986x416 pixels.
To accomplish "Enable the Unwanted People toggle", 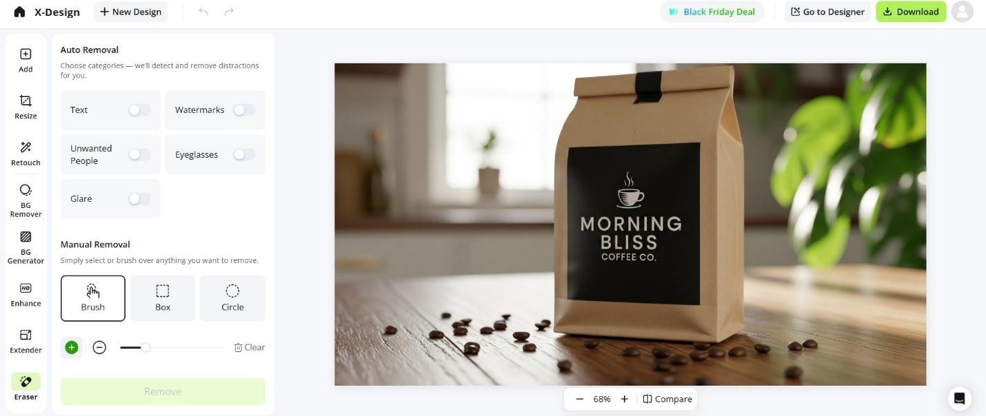I will coord(139,154).
